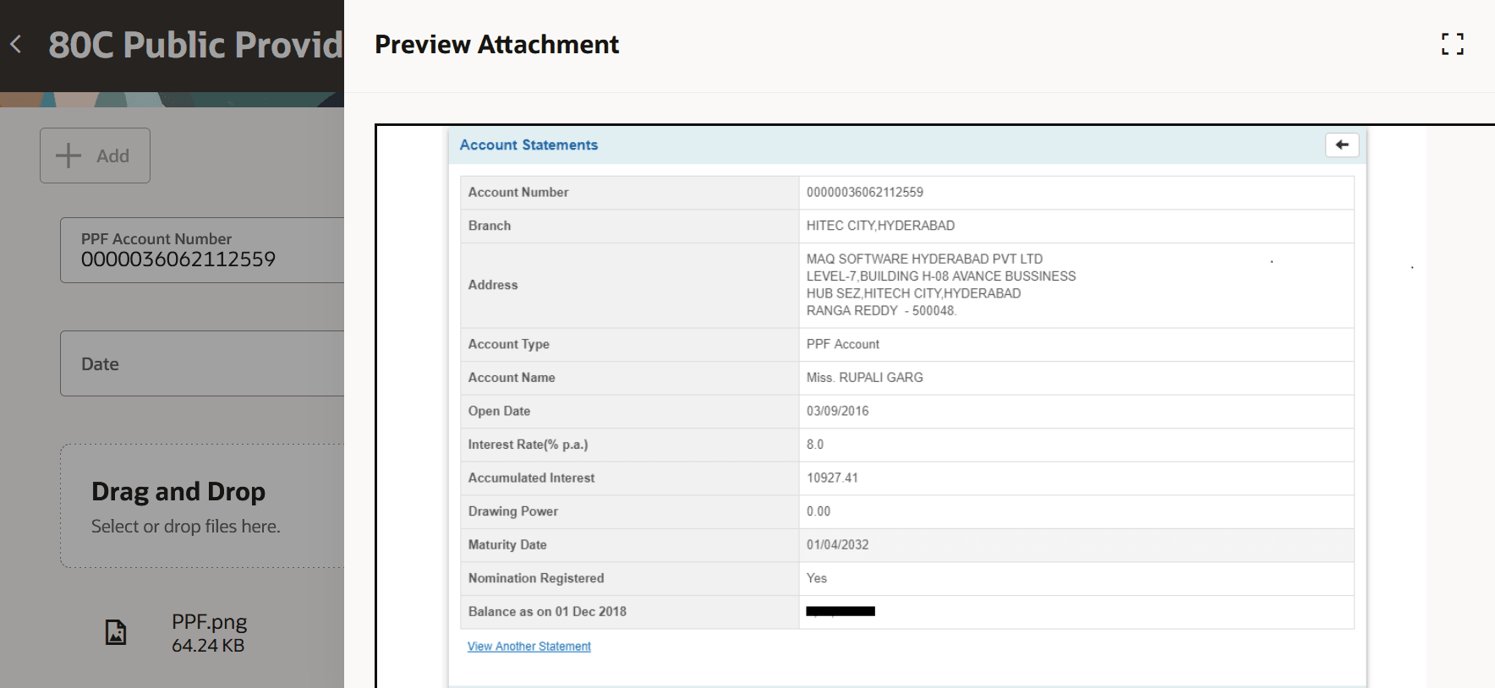
Task: Go back using the header left chevron
Action: pos(16,44)
